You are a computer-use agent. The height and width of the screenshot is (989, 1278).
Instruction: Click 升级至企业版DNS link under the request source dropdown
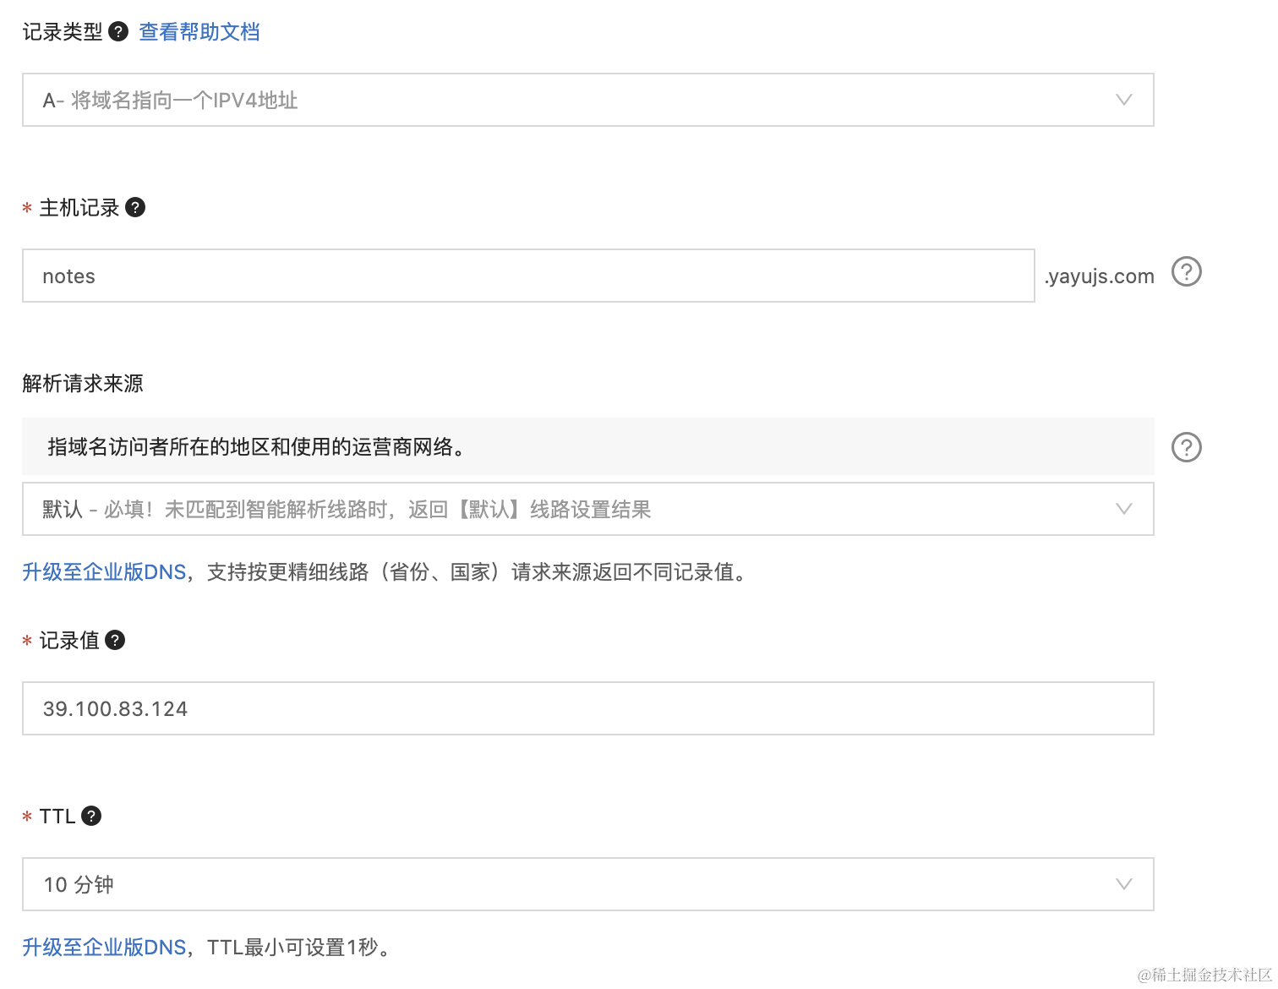(x=104, y=572)
